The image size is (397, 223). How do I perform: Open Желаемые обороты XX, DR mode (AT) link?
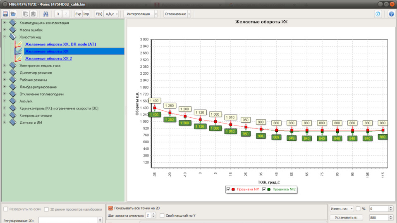coord(60,44)
